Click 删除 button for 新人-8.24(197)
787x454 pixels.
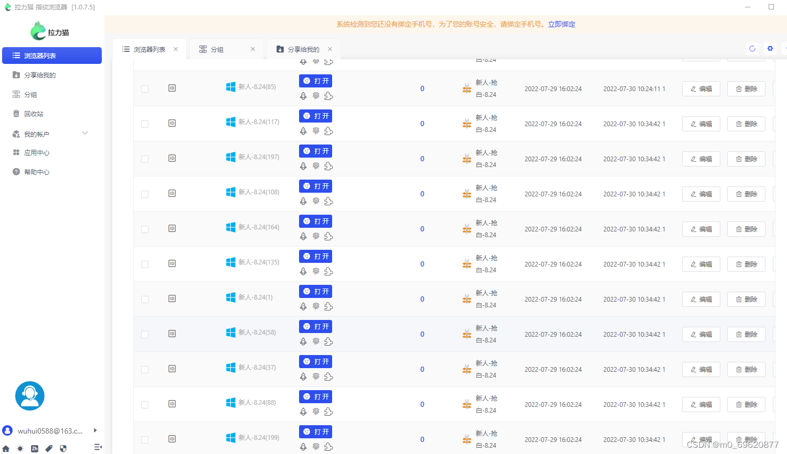[x=746, y=159]
